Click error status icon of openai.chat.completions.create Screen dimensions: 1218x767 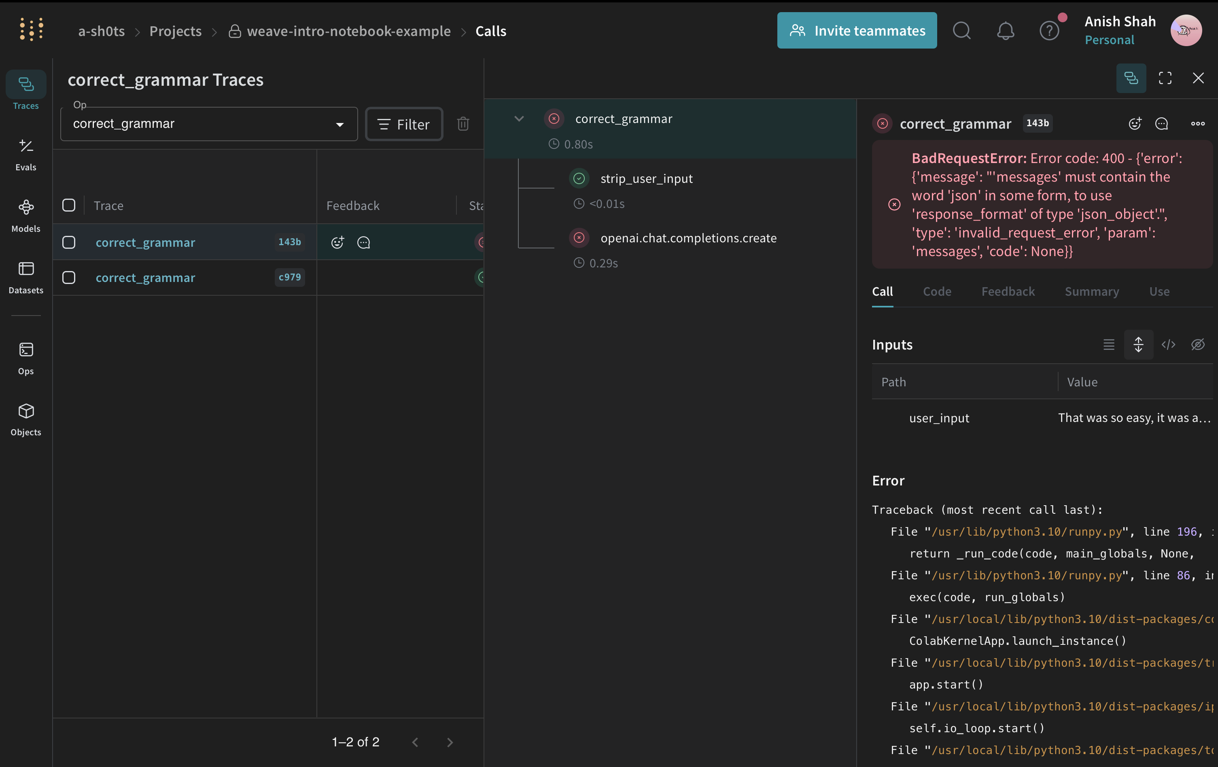(579, 237)
